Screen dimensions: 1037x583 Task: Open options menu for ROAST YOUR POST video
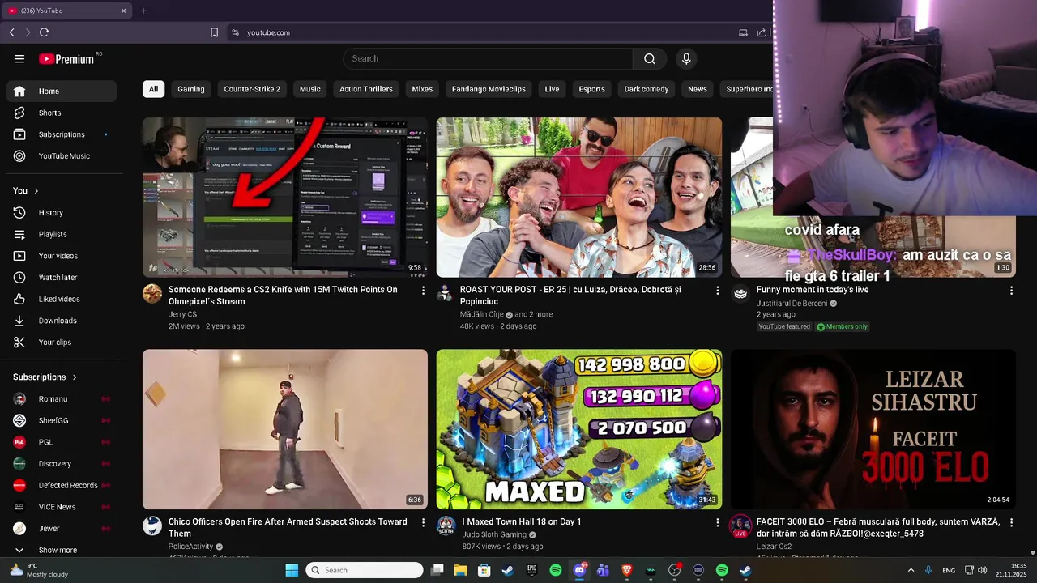click(x=717, y=290)
